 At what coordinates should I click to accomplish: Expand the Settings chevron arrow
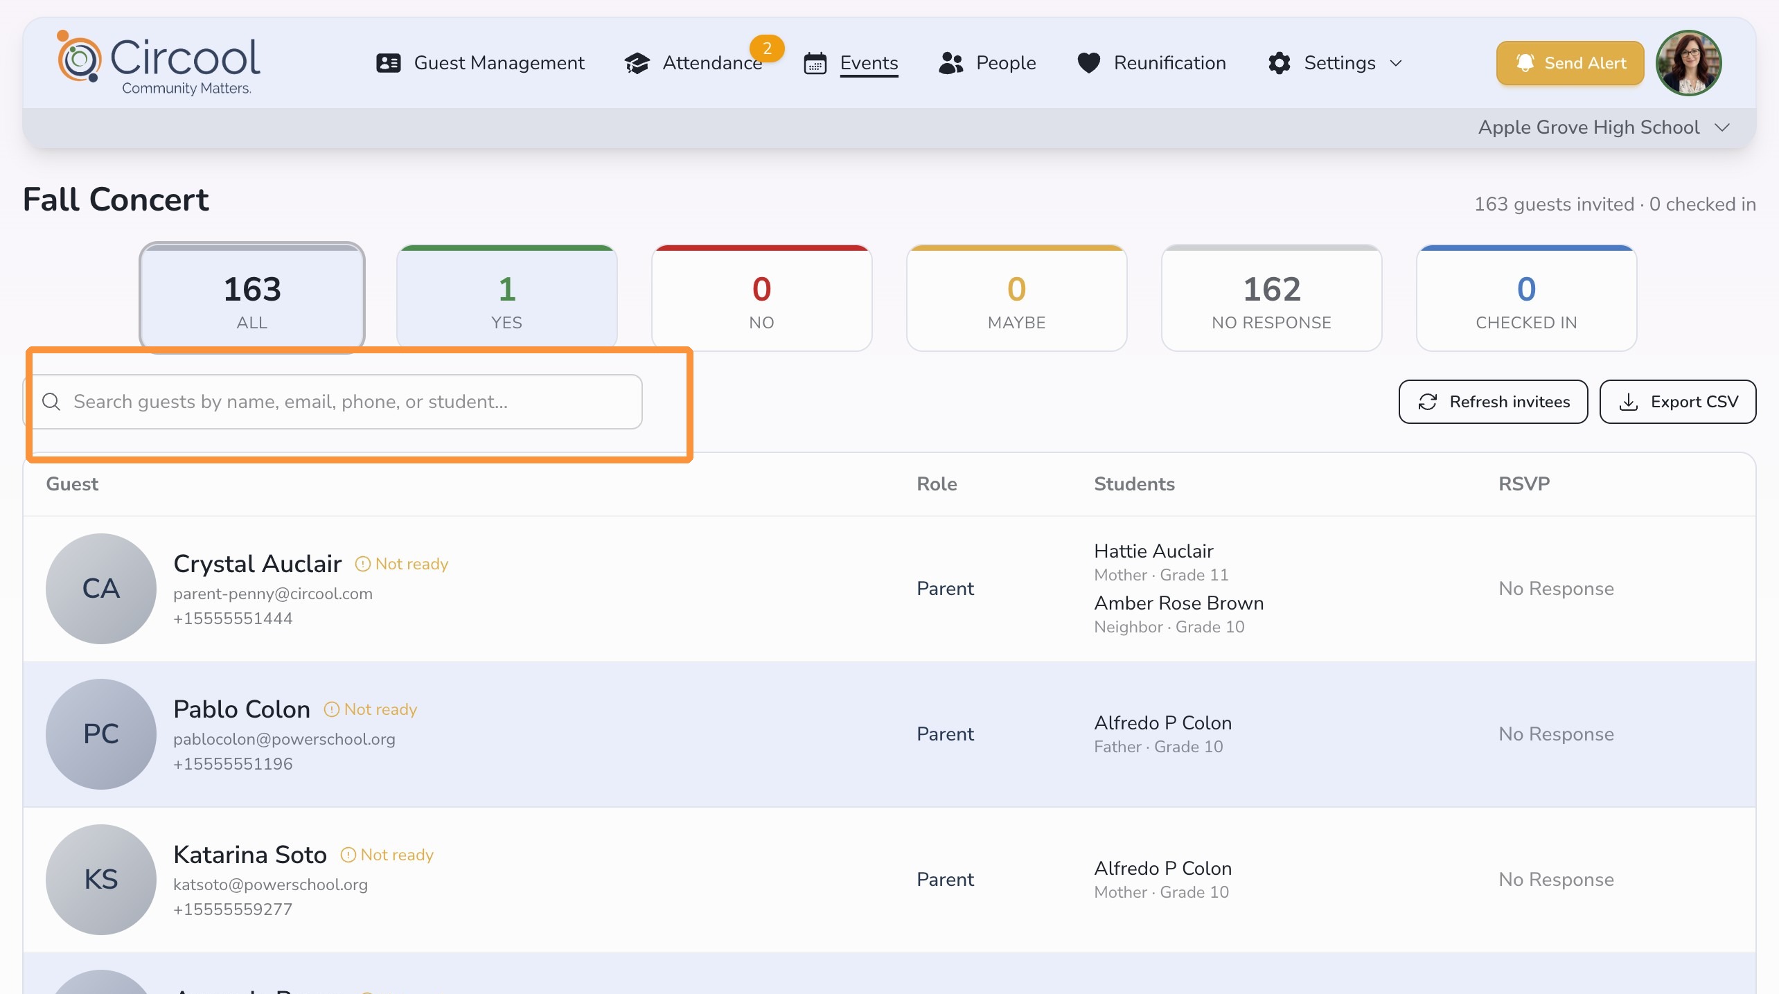tap(1396, 63)
